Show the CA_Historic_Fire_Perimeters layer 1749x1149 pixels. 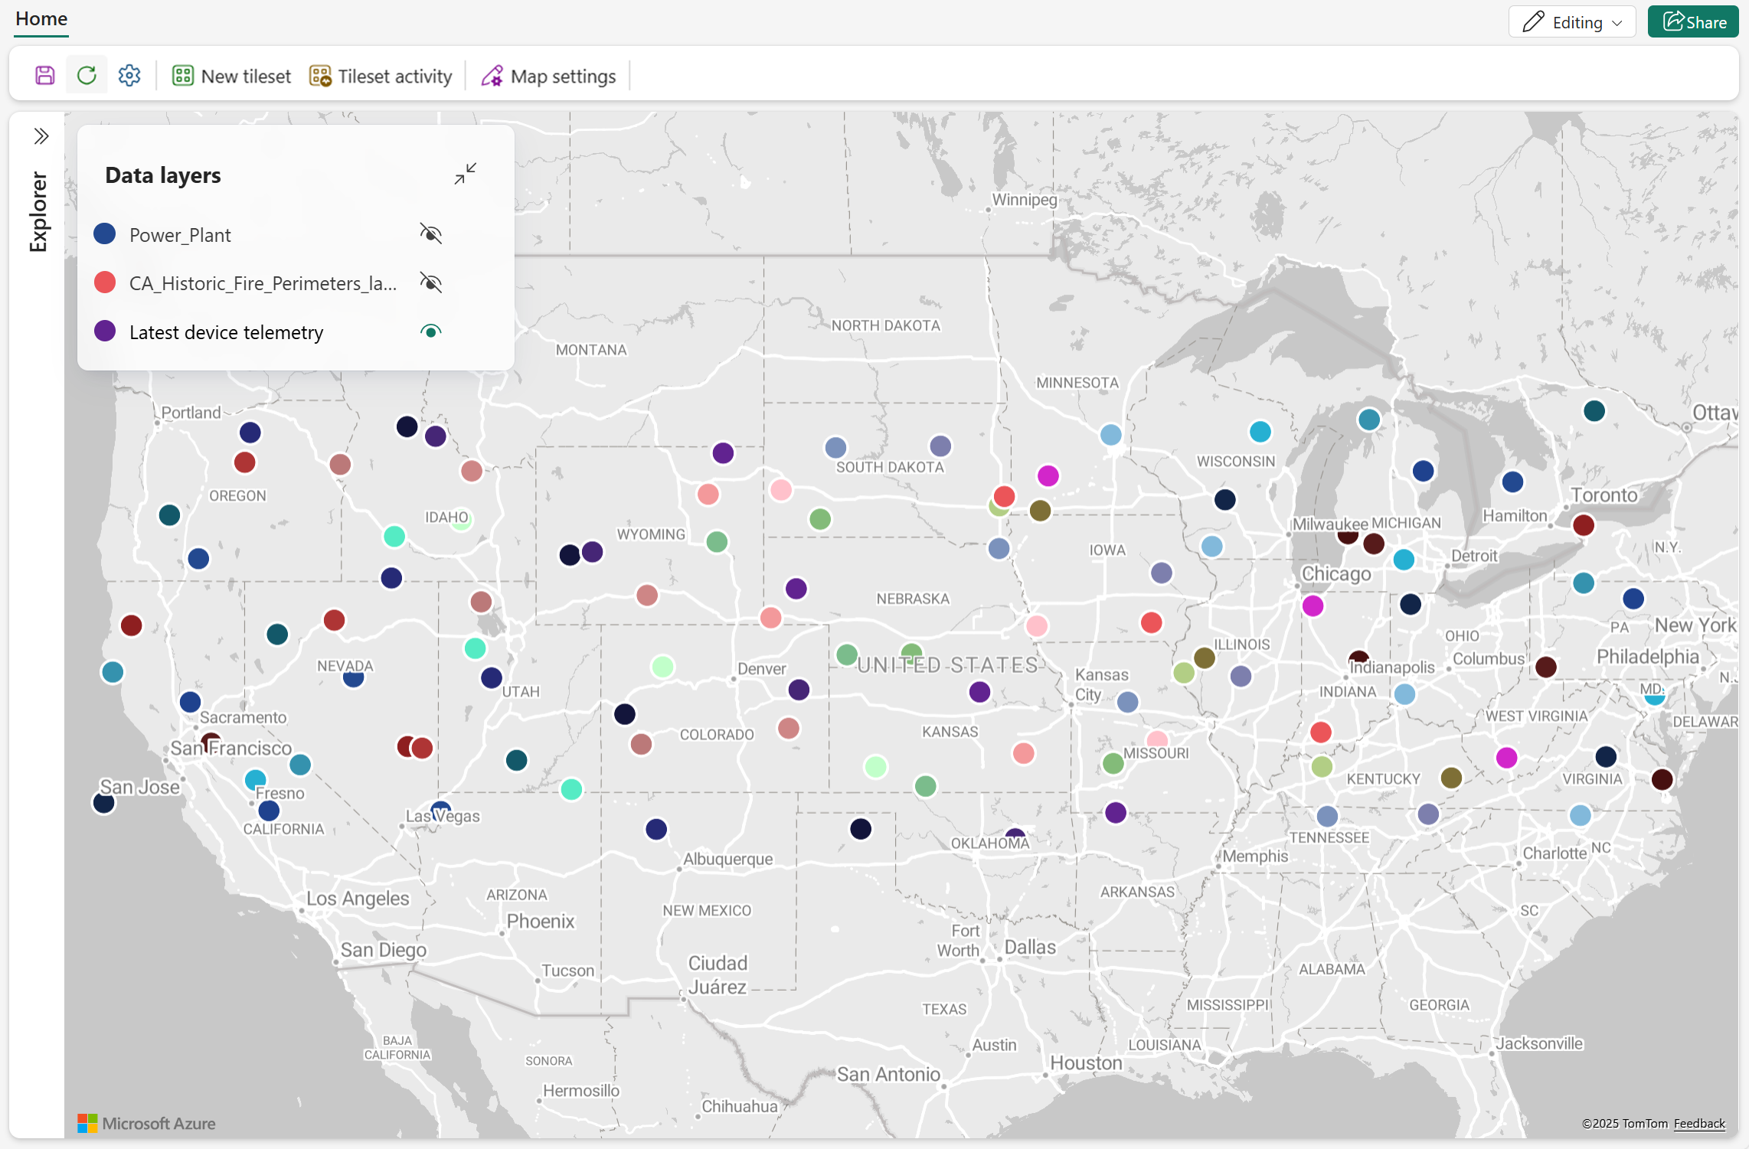click(431, 282)
